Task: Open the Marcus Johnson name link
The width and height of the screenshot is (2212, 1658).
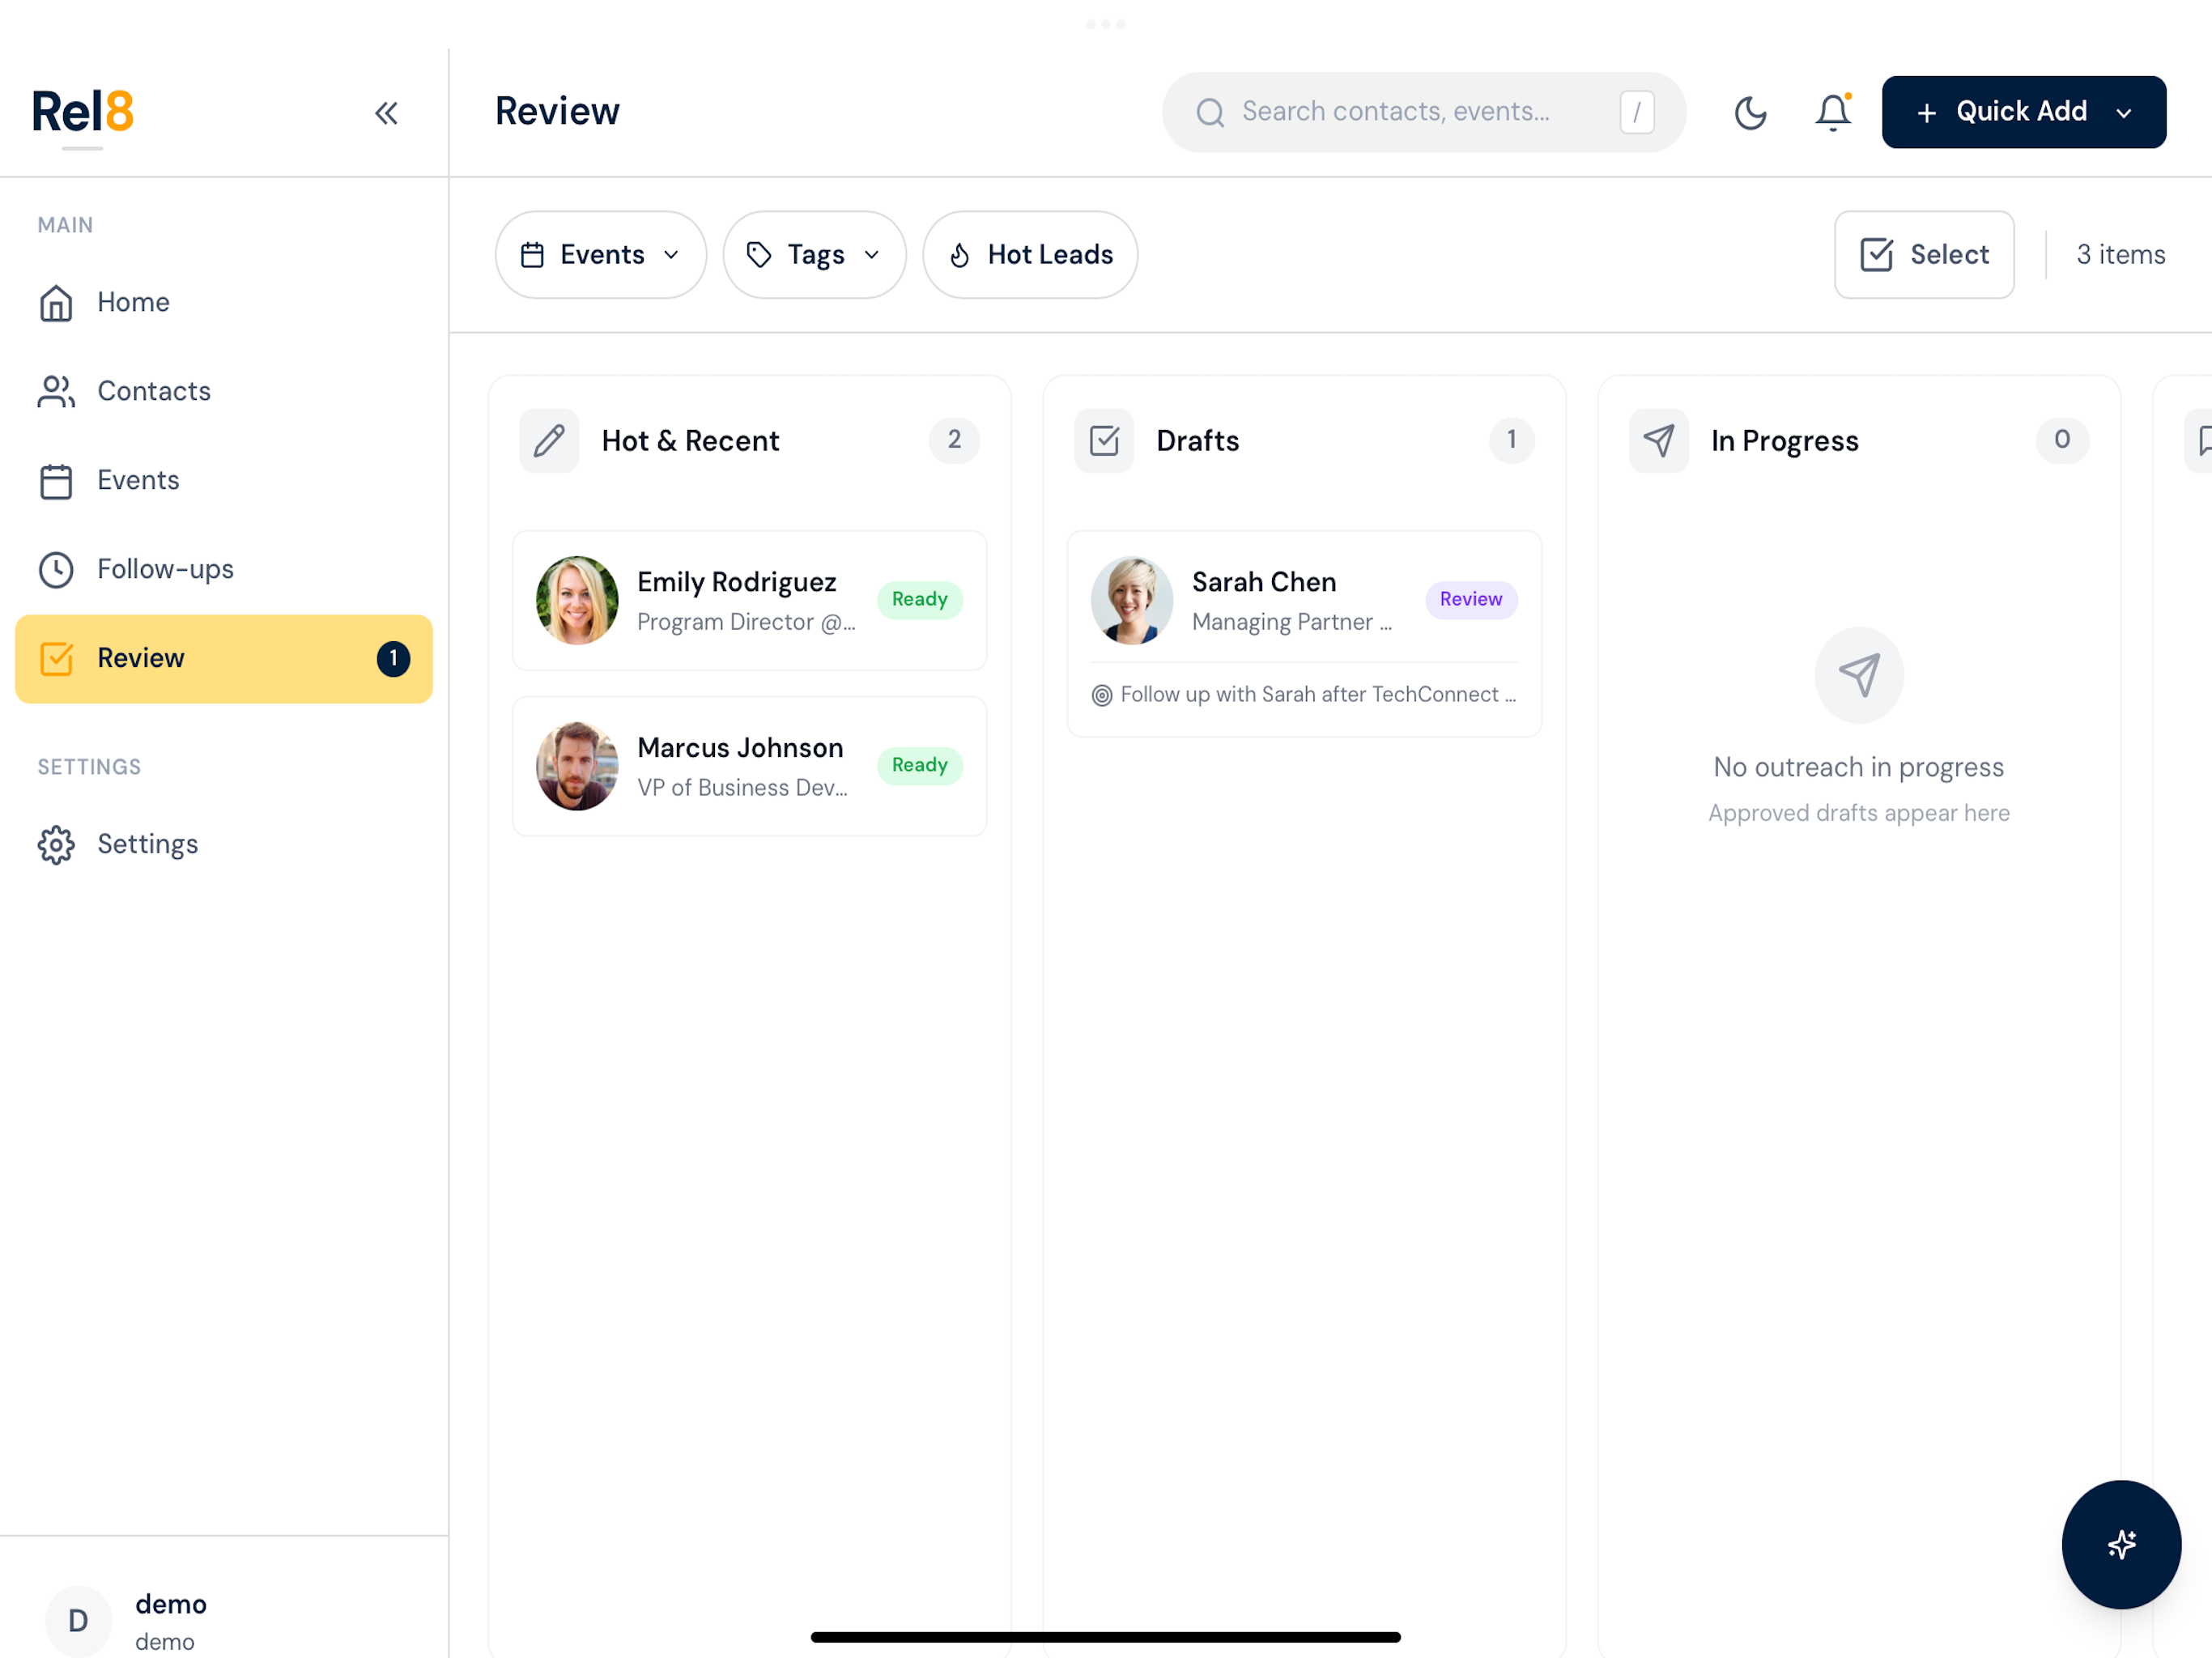Action: click(740, 748)
